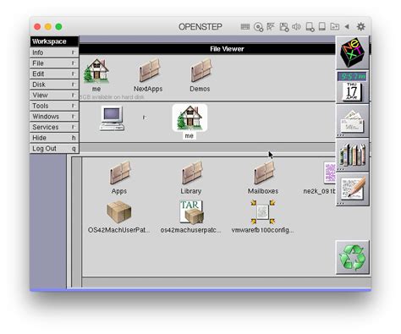Screen dimensions: 401x334
Task: Open the Services menu
Action: pos(54,128)
